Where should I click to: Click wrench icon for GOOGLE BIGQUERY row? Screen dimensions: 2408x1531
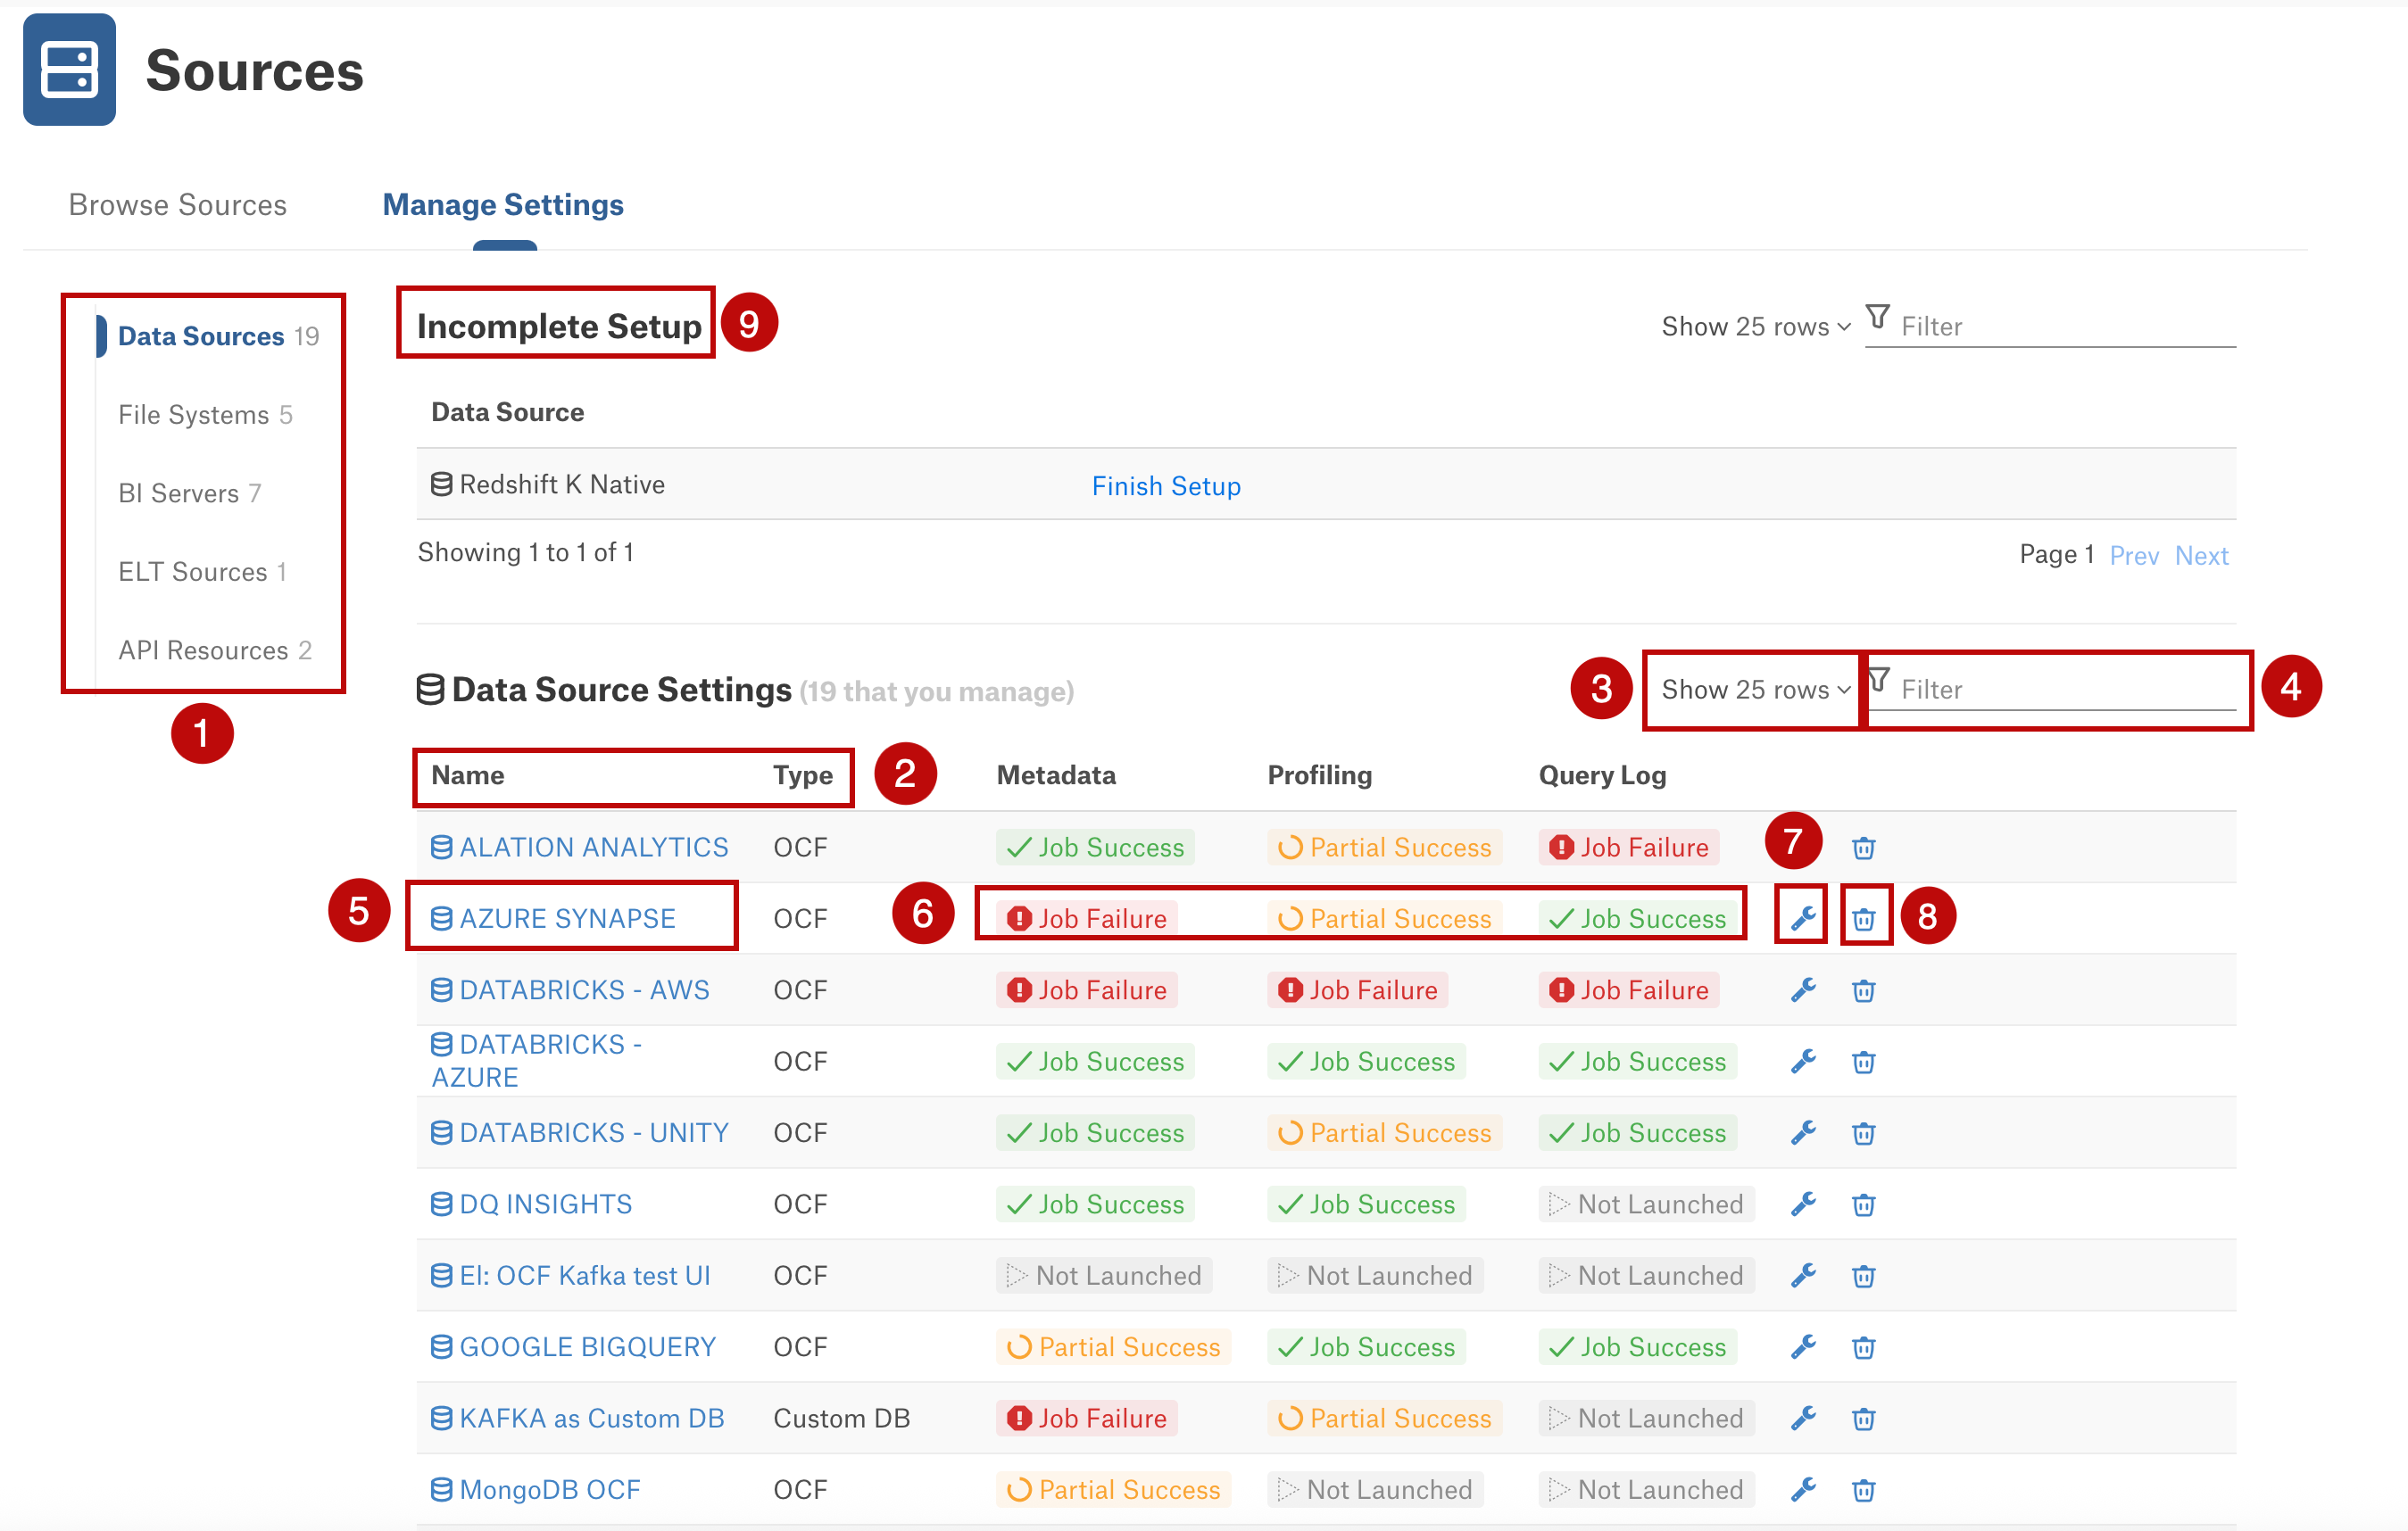tap(1802, 1346)
